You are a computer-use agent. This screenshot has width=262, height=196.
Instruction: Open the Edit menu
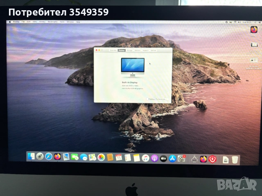(x=29, y=22)
